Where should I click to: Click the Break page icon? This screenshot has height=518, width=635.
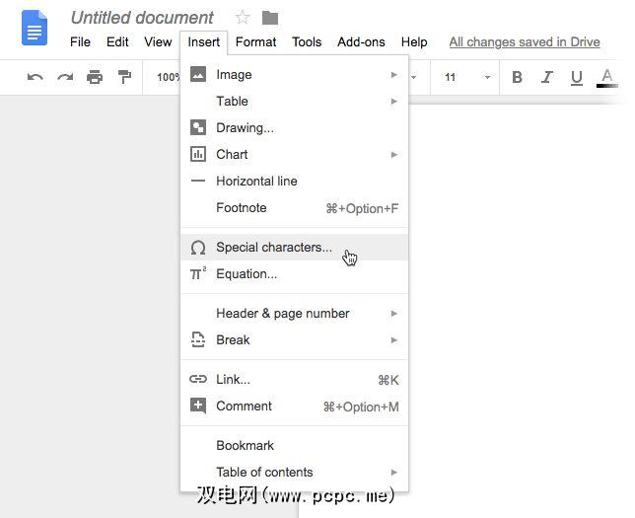(x=198, y=339)
